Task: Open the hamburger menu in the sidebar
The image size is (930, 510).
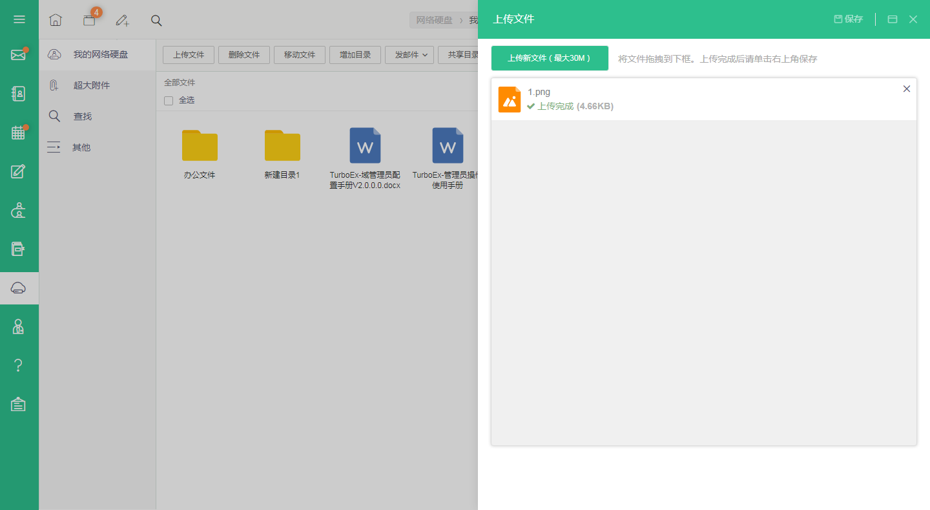Action: coord(19,19)
